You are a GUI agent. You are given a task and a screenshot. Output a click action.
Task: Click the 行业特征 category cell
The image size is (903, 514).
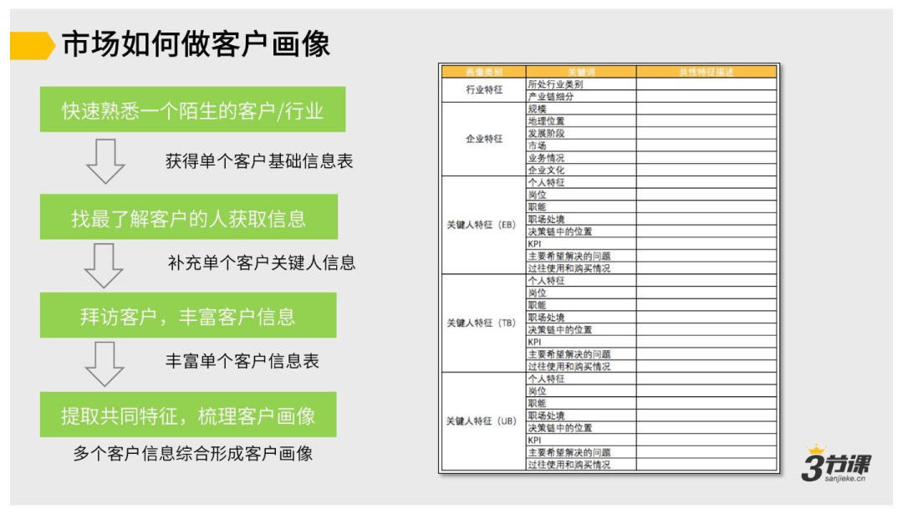pos(483,90)
